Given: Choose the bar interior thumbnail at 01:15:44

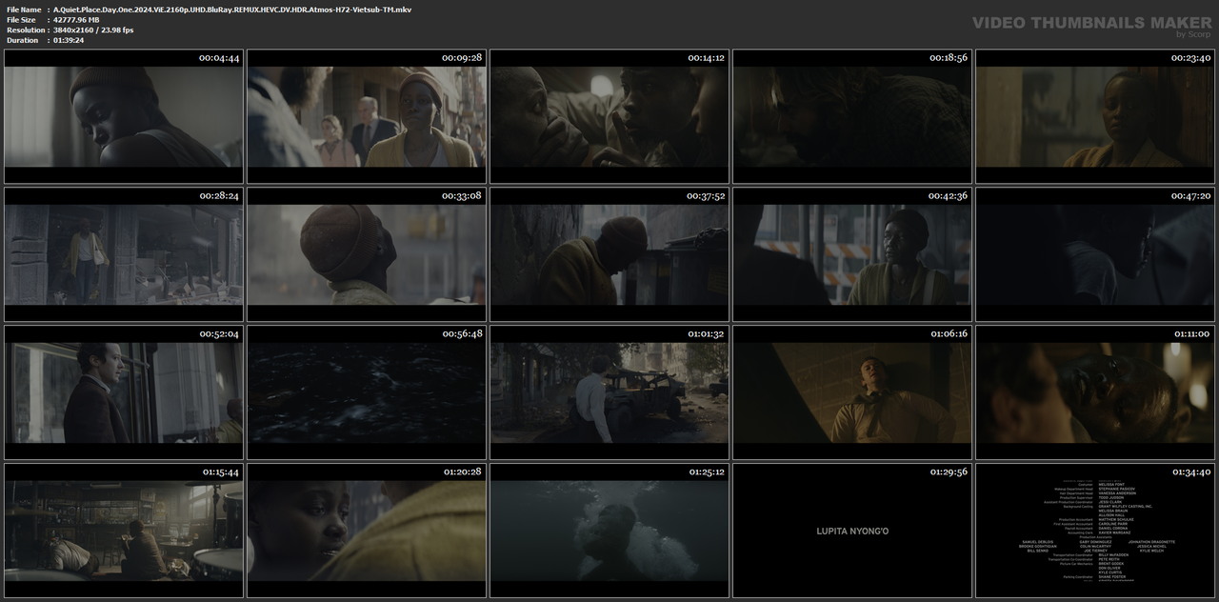Looking at the screenshot, I should click(x=124, y=531).
